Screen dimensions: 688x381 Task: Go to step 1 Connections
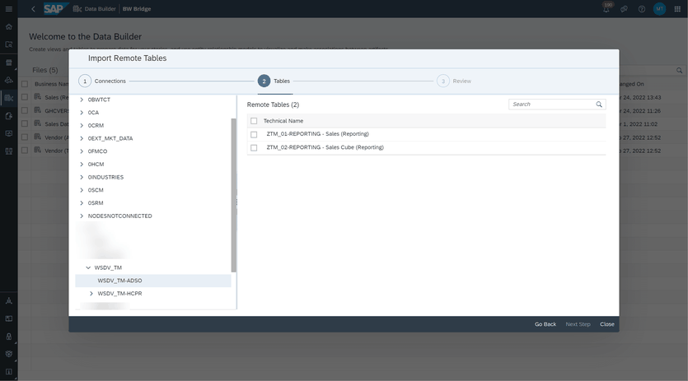102,81
